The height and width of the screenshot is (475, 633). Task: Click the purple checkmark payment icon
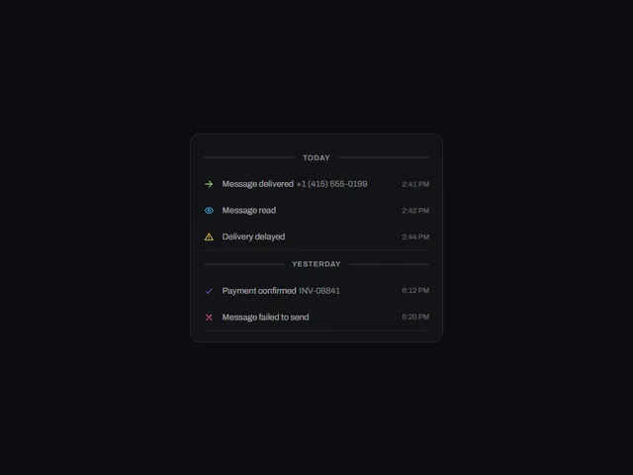pyautogui.click(x=209, y=291)
